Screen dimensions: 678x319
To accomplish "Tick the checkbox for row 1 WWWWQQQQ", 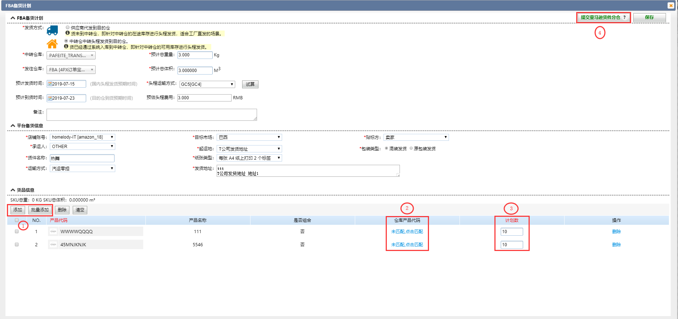I will click(17, 231).
